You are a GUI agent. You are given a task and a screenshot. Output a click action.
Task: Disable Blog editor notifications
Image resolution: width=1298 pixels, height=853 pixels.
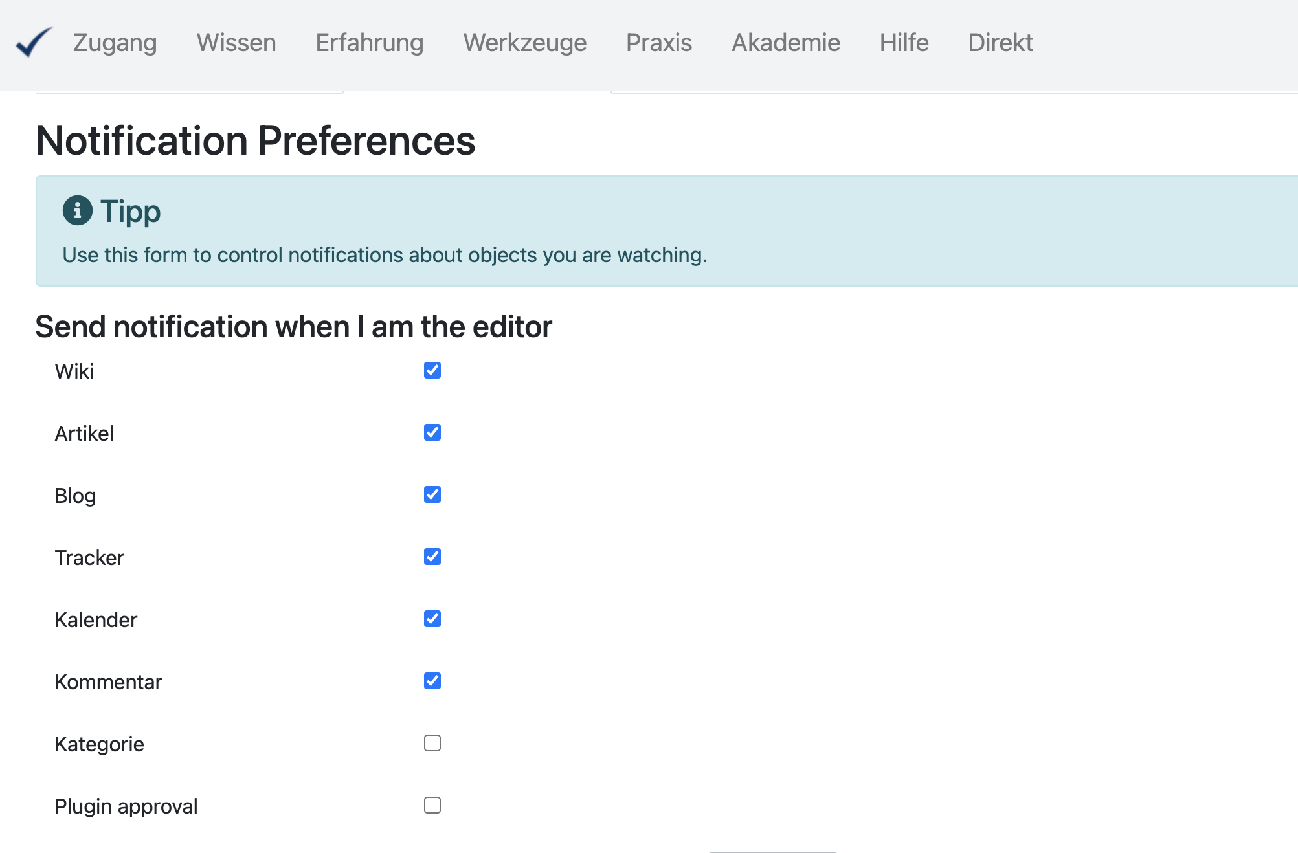(x=432, y=494)
